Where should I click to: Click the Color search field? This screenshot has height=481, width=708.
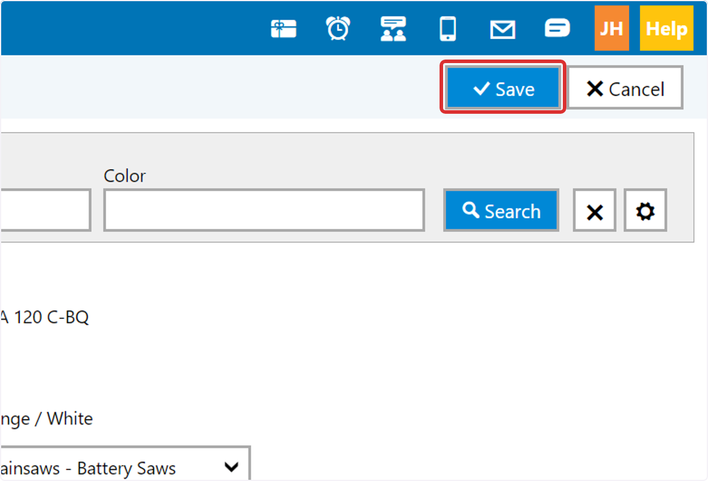[x=264, y=210]
